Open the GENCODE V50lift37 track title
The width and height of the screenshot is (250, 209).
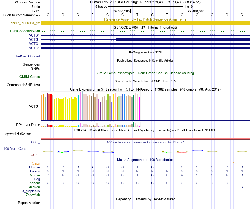pyautogui.click(x=145, y=27)
